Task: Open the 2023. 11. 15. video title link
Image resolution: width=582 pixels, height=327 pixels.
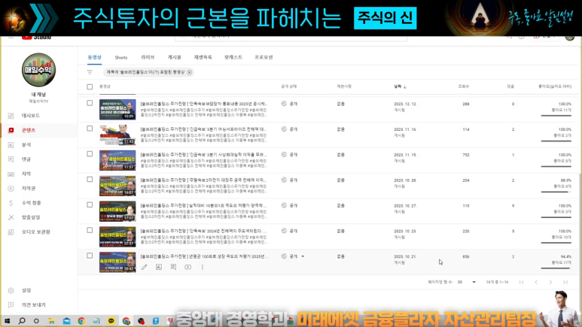Action: (x=203, y=155)
